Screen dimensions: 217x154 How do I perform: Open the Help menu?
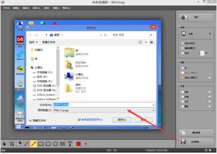tap(66, 8)
